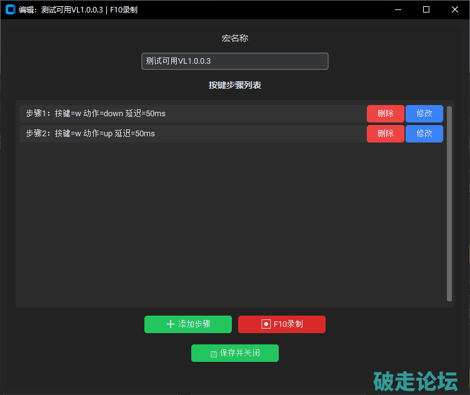
Task: Click the 按键步骤列表 heading
Action: (x=234, y=85)
